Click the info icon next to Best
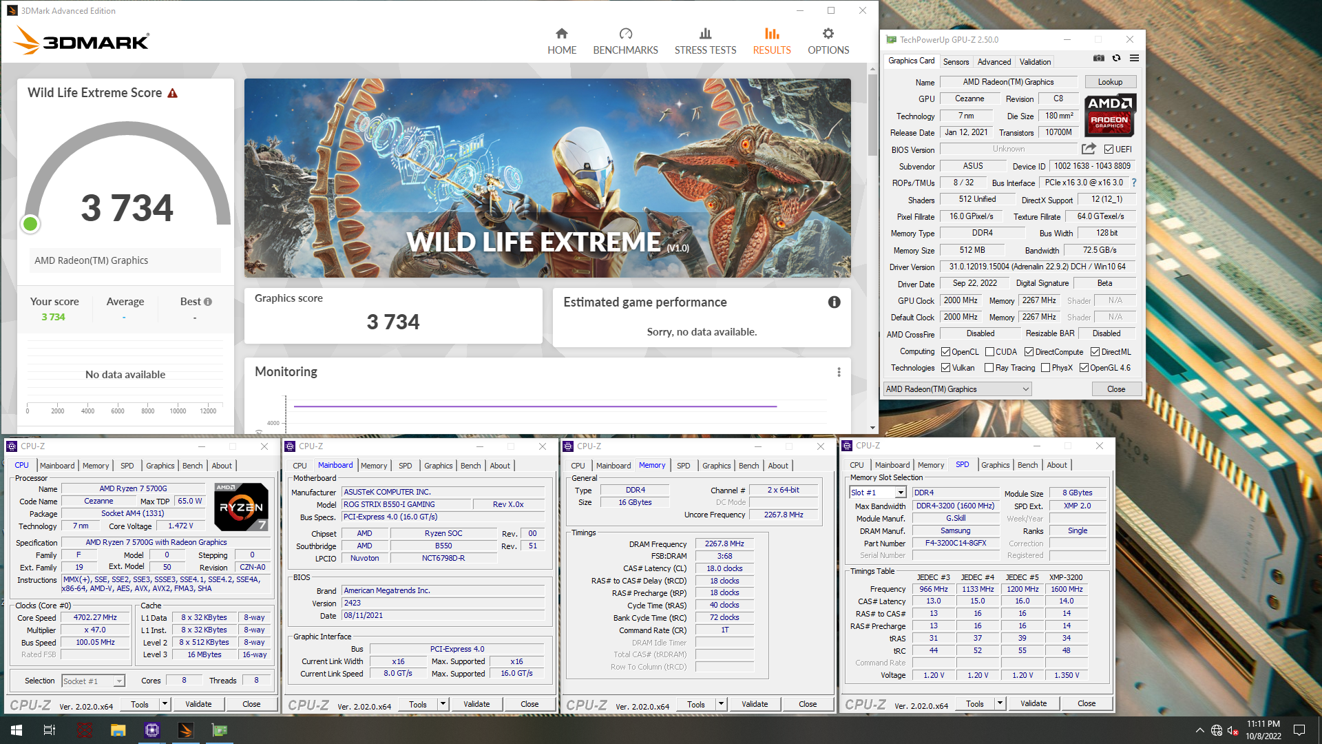1322x744 pixels. click(x=208, y=302)
